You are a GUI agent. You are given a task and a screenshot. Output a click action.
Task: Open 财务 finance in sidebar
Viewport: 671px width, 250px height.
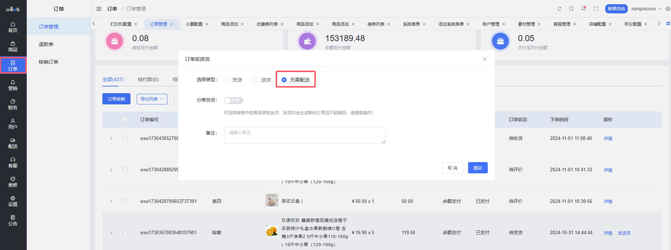[13, 104]
